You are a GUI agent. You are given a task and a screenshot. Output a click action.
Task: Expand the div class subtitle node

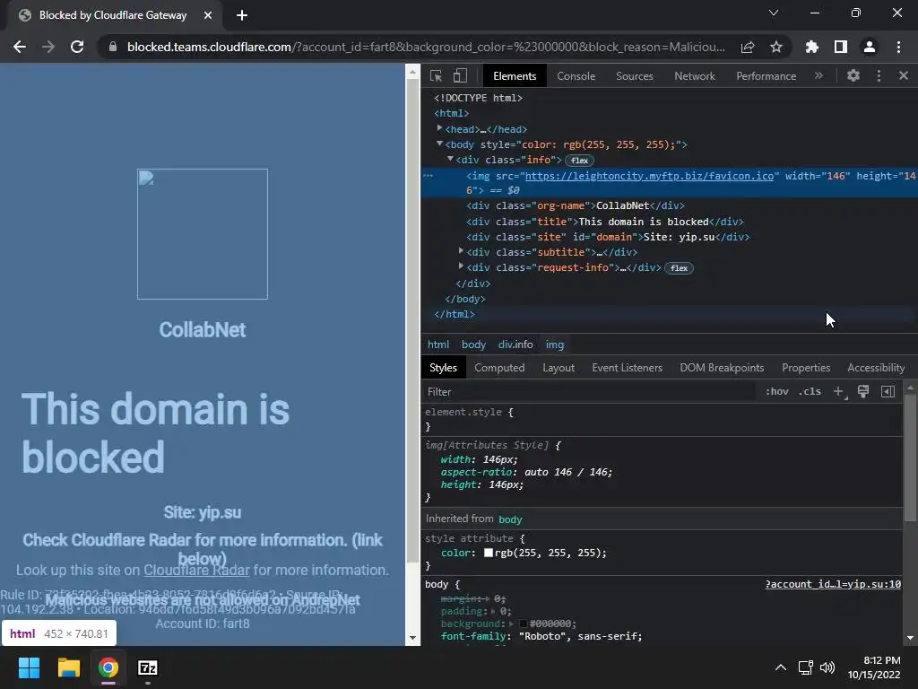(x=462, y=251)
